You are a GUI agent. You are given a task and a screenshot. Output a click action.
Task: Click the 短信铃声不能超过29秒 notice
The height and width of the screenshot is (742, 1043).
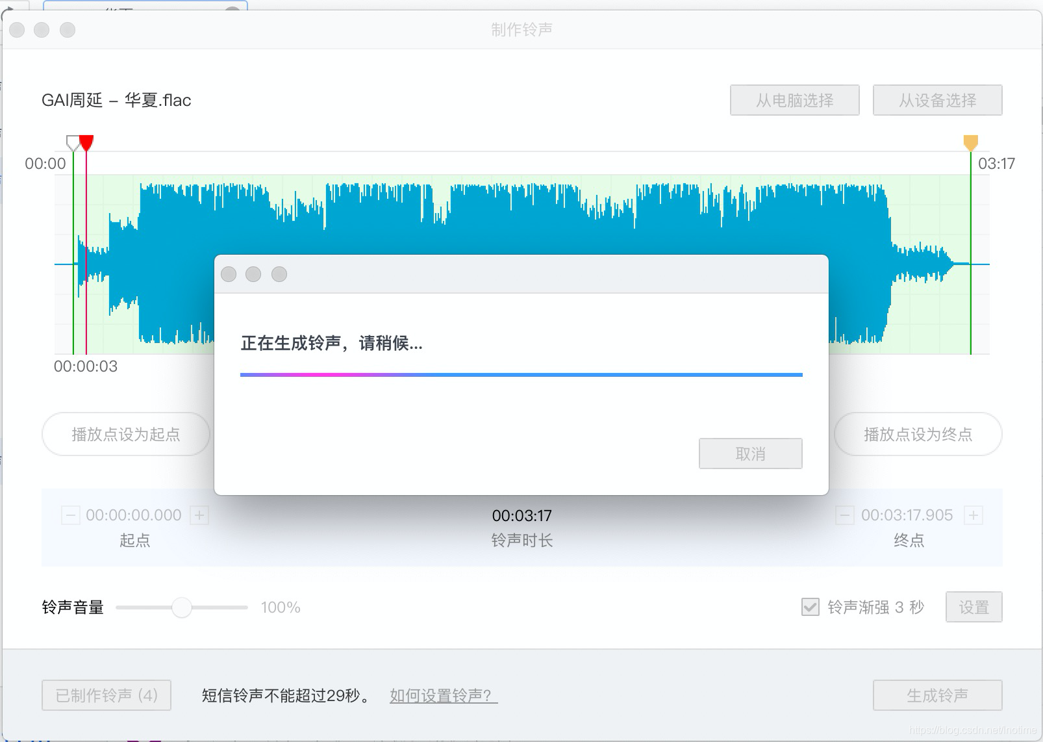pyautogui.click(x=287, y=696)
